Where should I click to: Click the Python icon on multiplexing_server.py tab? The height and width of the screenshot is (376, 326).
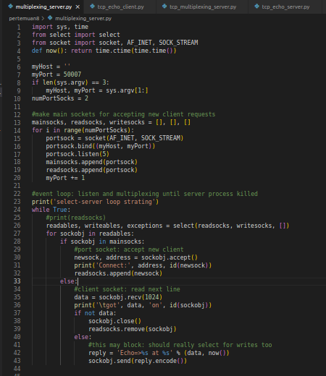(11, 7)
